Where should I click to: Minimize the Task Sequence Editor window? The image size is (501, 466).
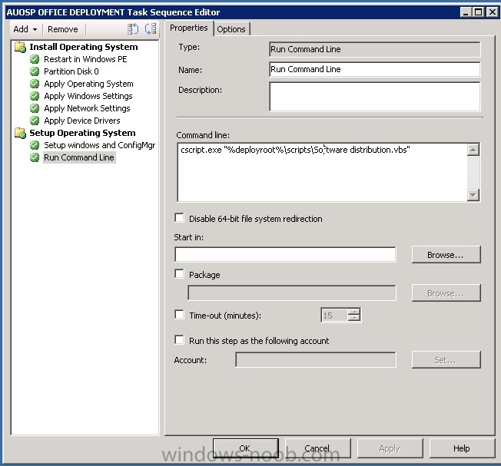coord(466,12)
